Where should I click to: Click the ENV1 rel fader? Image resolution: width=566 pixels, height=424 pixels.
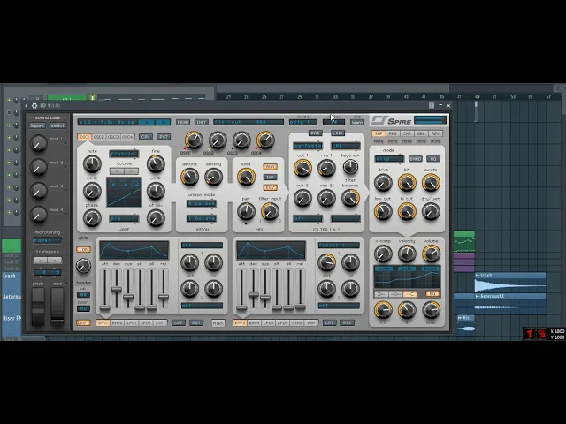pos(164,297)
